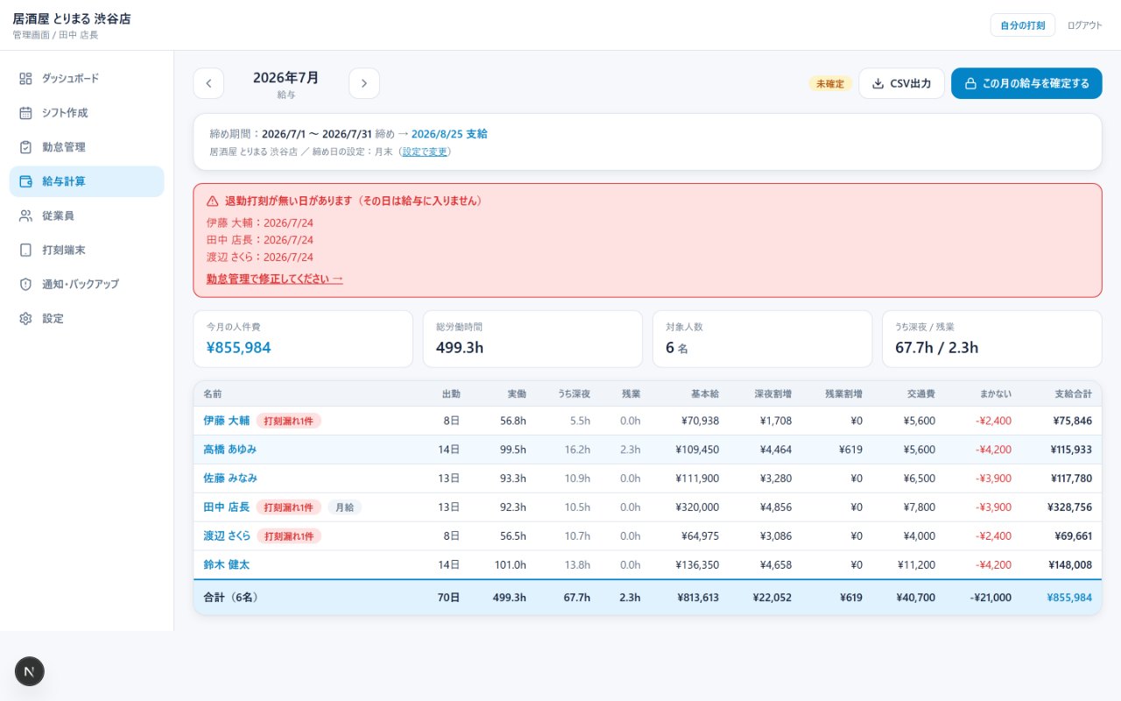Click この月の給与を確定する button
Screen dimensions: 1121x701
[1026, 83]
